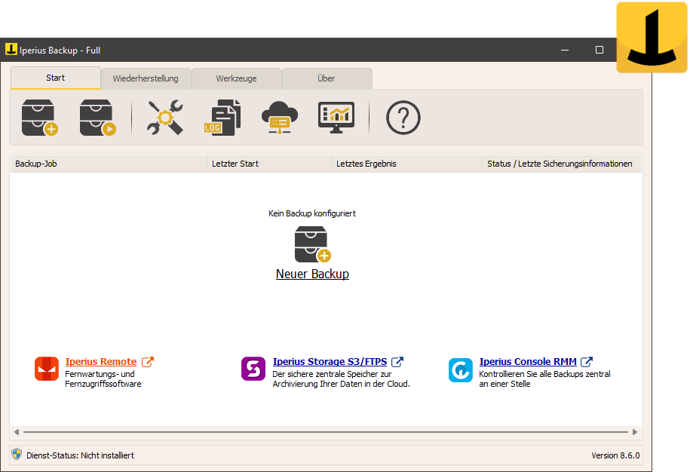Click the Fernwartungs- und Fernzugriffssoftware description
Viewport: 690px width, 472px height.
pyautogui.click(x=103, y=379)
